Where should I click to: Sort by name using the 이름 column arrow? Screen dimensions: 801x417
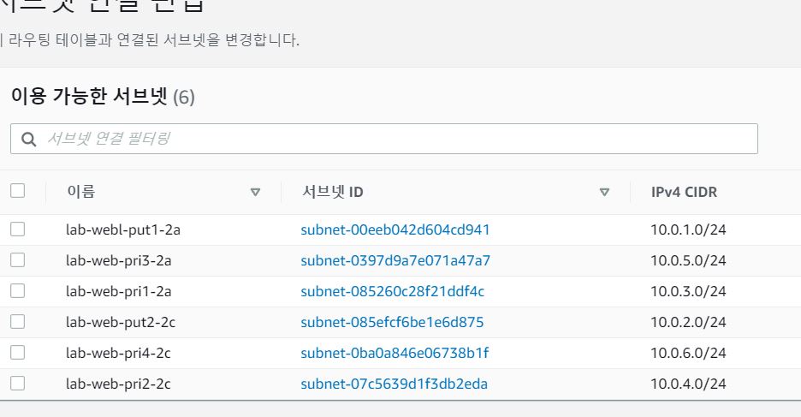click(255, 192)
